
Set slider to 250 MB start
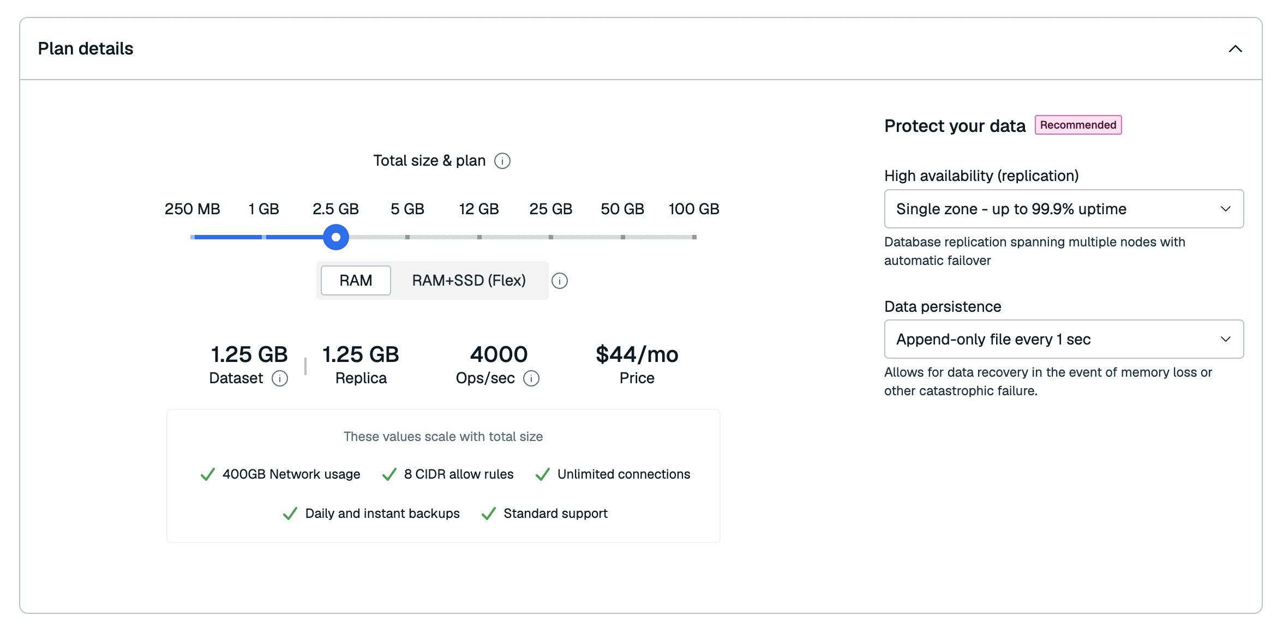tap(193, 237)
